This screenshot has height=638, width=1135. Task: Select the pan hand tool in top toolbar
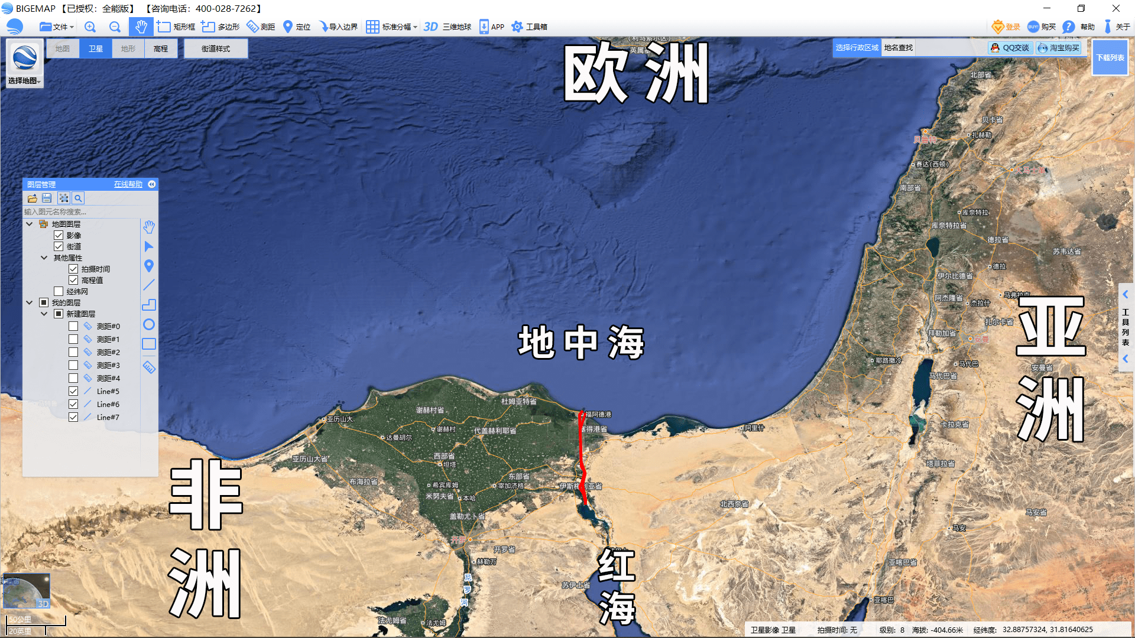[141, 27]
